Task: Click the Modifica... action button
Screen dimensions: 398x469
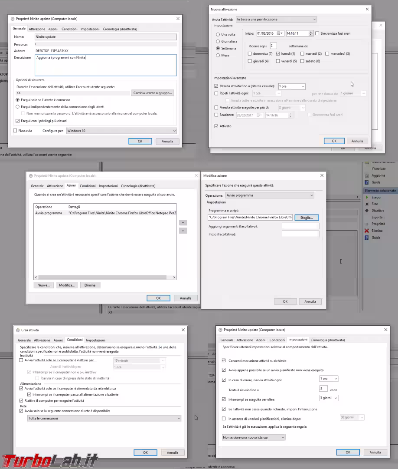Action: tap(67, 285)
